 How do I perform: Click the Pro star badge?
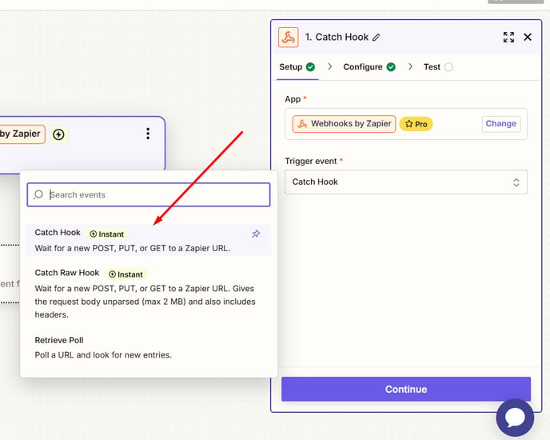coord(416,124)
